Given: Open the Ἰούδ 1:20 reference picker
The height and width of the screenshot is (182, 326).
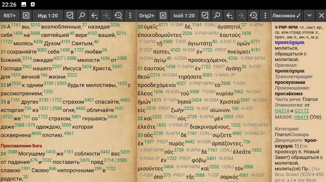Looking at the screenshot, I should coord(184,16).
